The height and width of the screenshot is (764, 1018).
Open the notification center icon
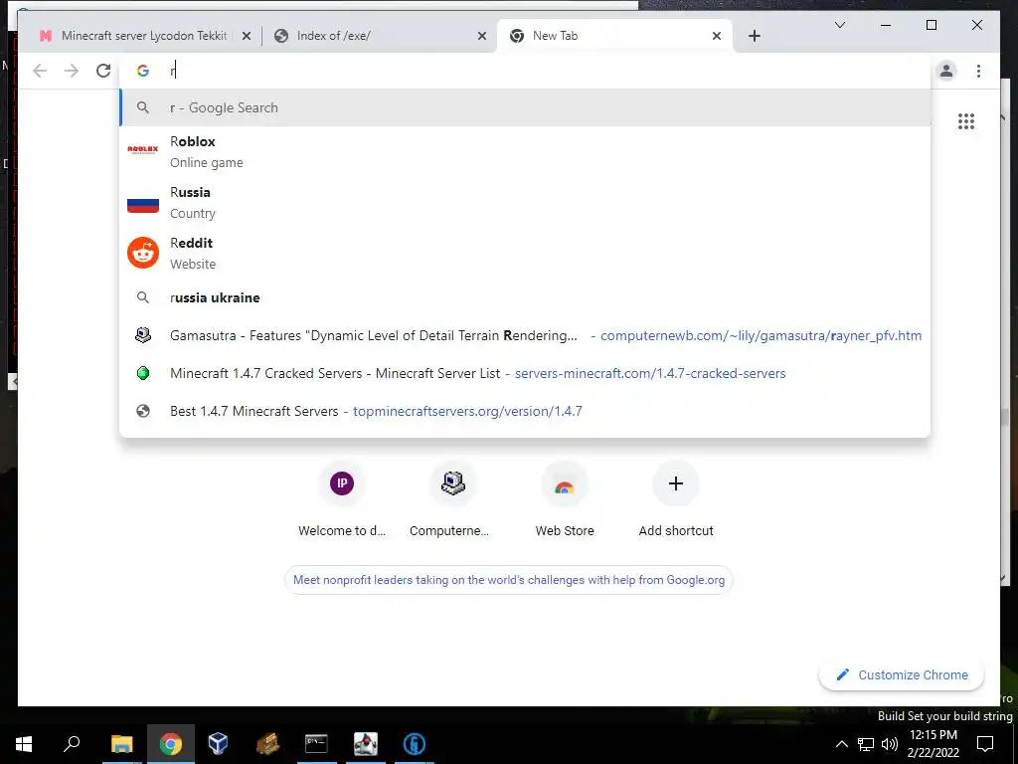985,744
